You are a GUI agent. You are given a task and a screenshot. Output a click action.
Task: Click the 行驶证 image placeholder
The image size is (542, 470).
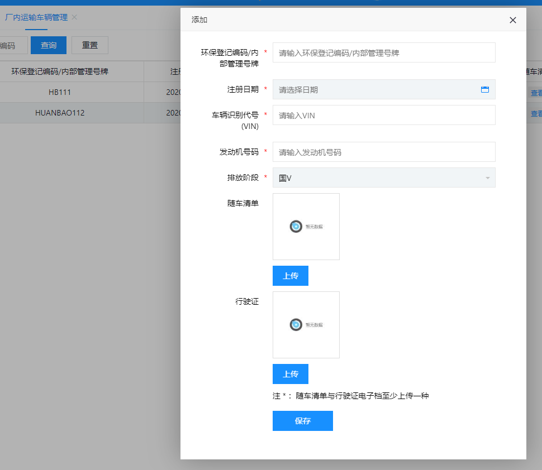tap(306, 325)
